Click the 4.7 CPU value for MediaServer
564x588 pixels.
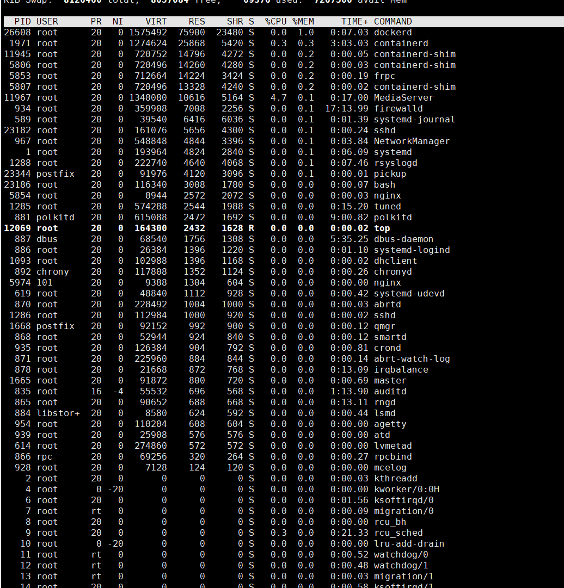click(x=278, y=98)
